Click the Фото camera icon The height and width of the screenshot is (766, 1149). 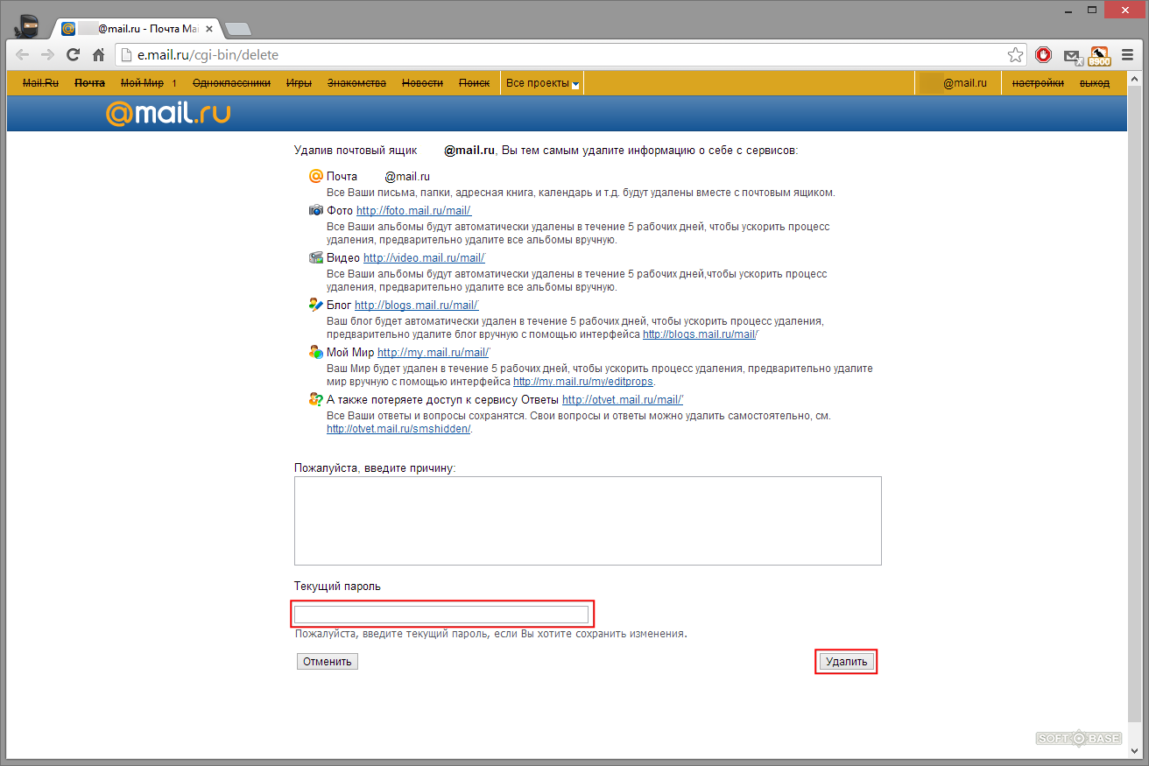point(316,210)
